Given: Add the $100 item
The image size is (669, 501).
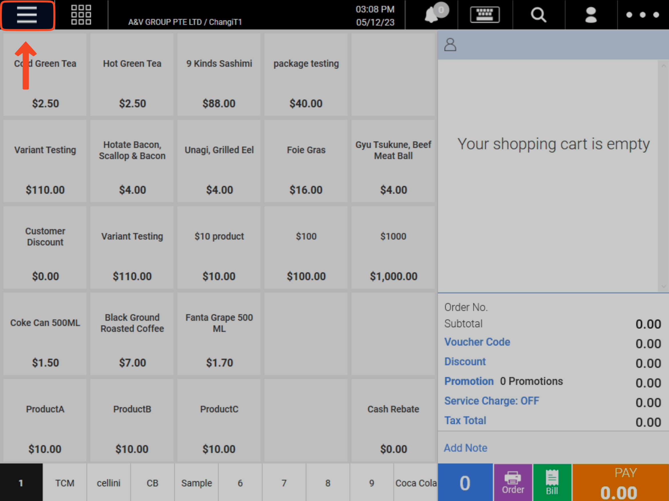Looking at the screenshot, I should click(x=306, y=247).
